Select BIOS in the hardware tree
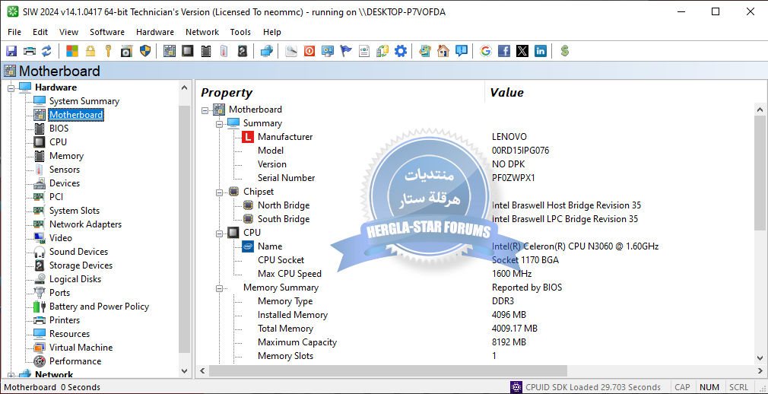The image size is (768, 394). (x=59, y=129)
